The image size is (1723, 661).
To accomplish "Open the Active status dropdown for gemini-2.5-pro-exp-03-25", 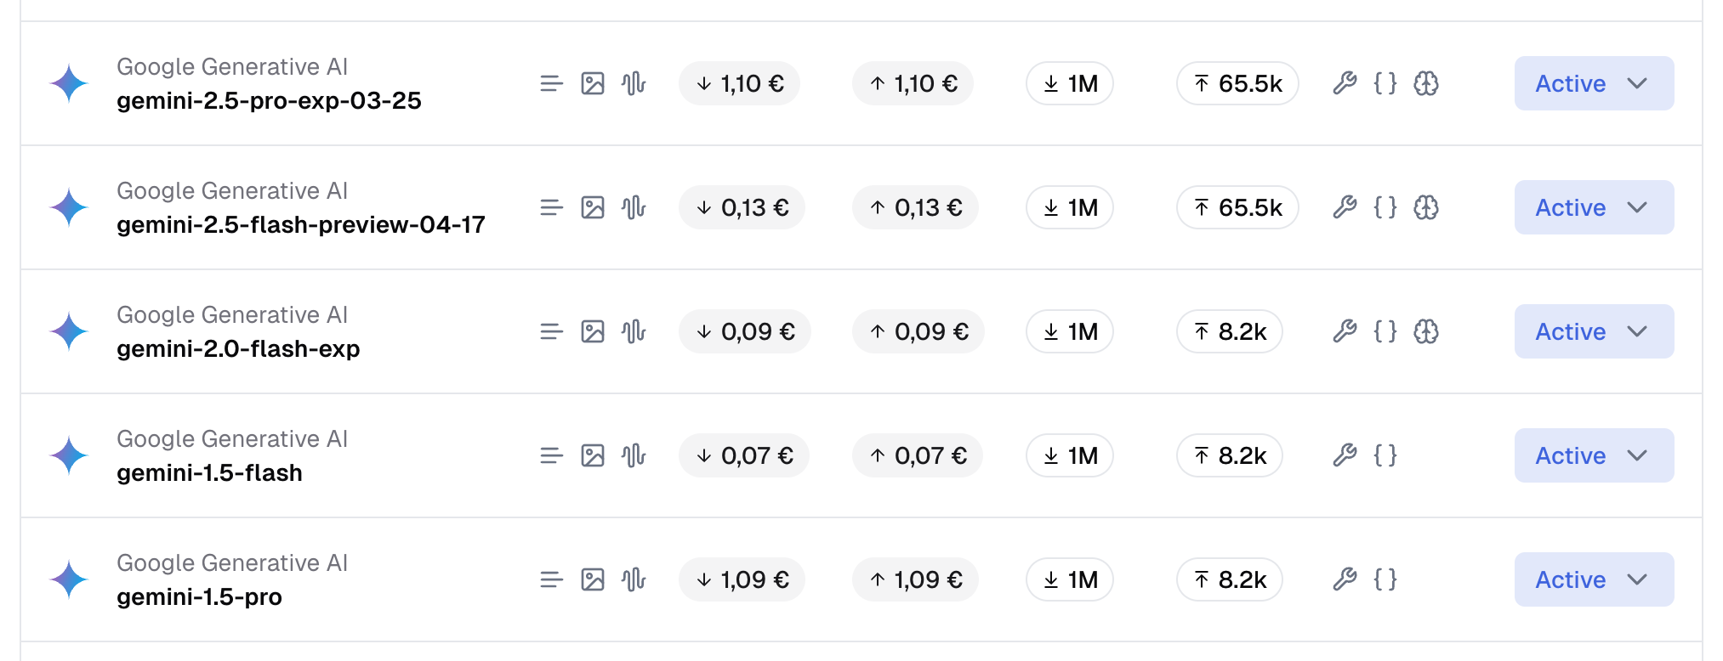I will point(1593,83).
